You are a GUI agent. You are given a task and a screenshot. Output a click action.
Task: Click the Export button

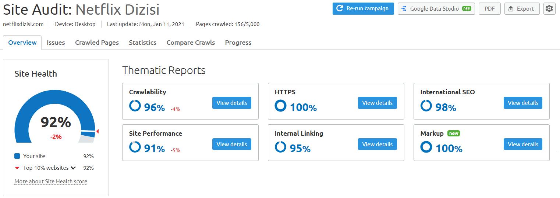pos(522,8)
